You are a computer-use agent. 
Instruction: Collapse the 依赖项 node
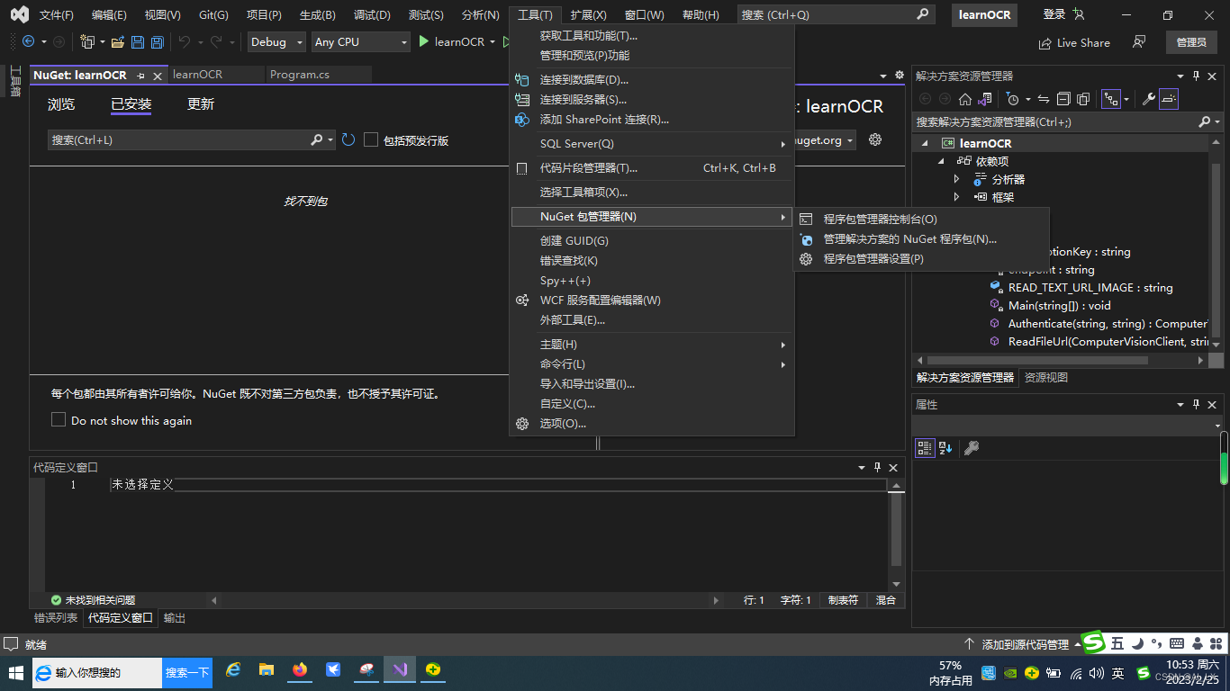tap(941, 161)
